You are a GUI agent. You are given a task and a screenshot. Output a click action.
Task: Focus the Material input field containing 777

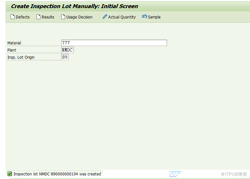point(114,43)
